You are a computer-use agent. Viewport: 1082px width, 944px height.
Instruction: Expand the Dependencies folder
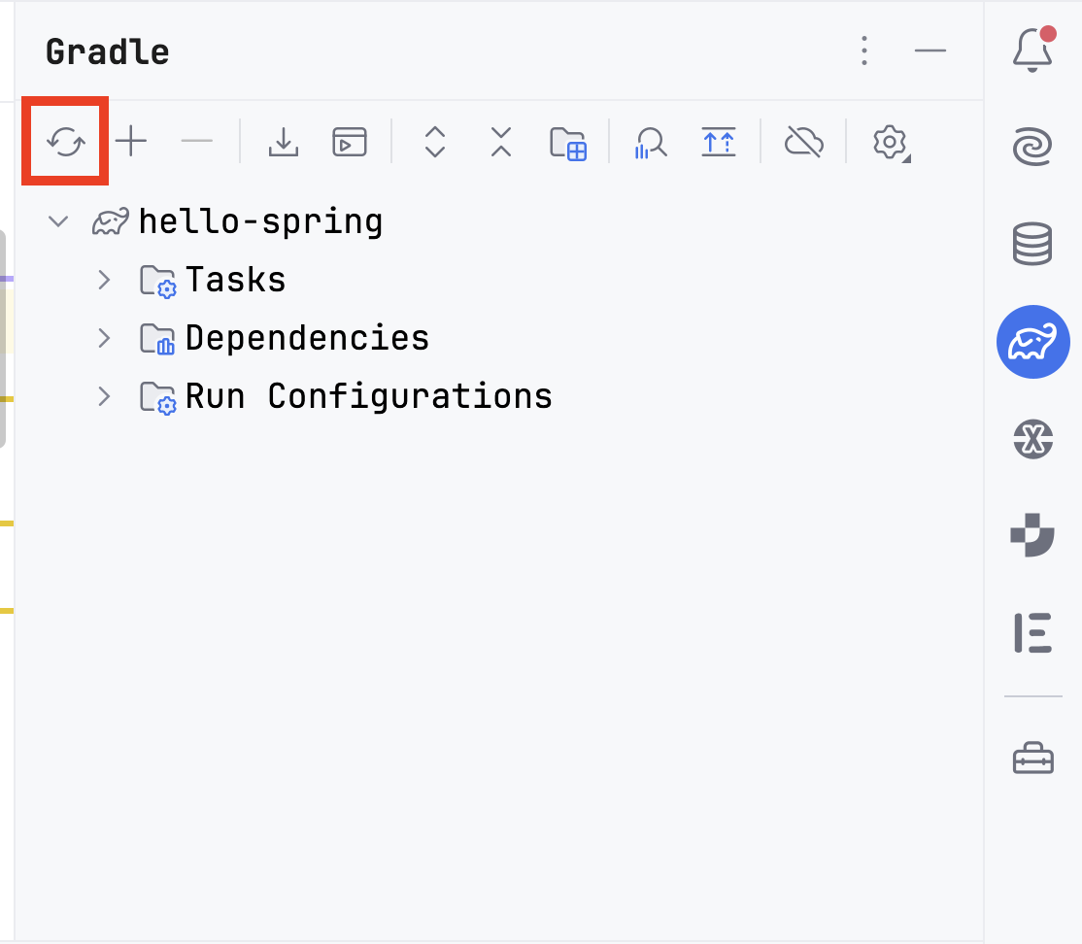coord(104,338)
